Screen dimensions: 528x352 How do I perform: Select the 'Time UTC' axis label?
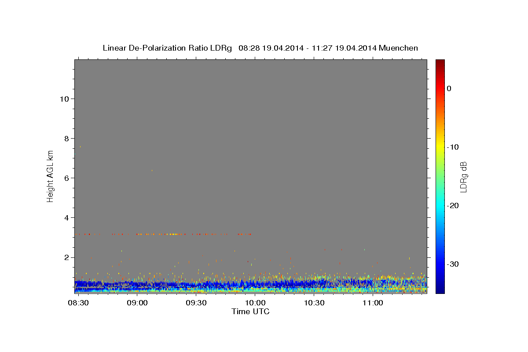(x=250, y=312)
